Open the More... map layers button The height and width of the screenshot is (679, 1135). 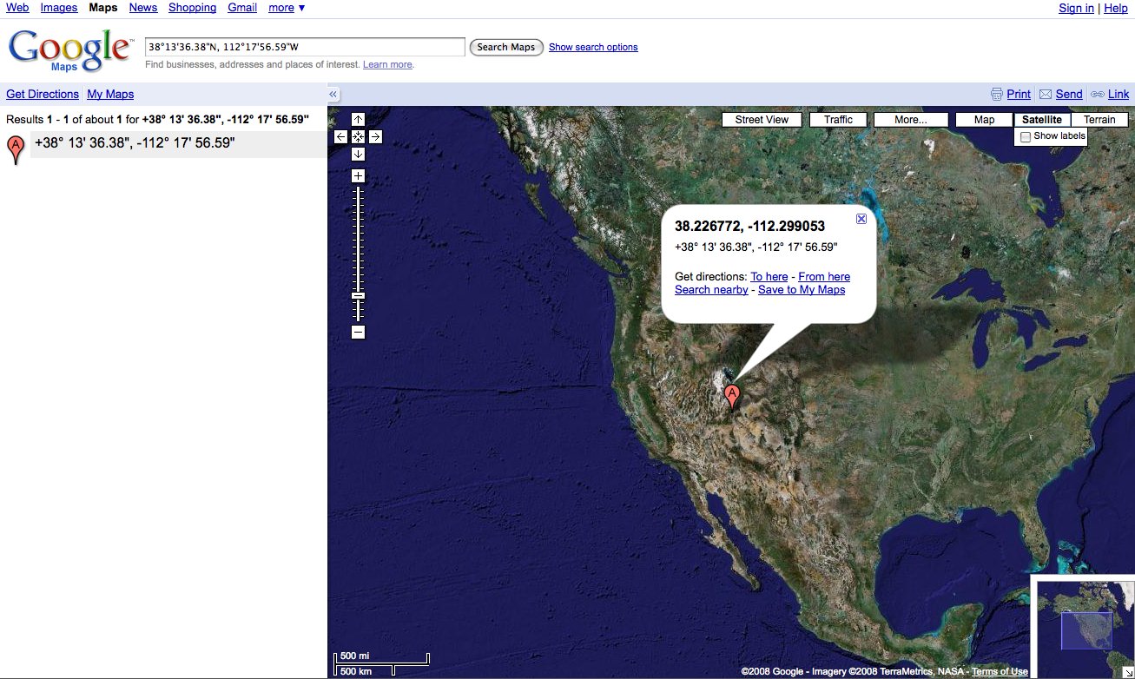point(910,120)
